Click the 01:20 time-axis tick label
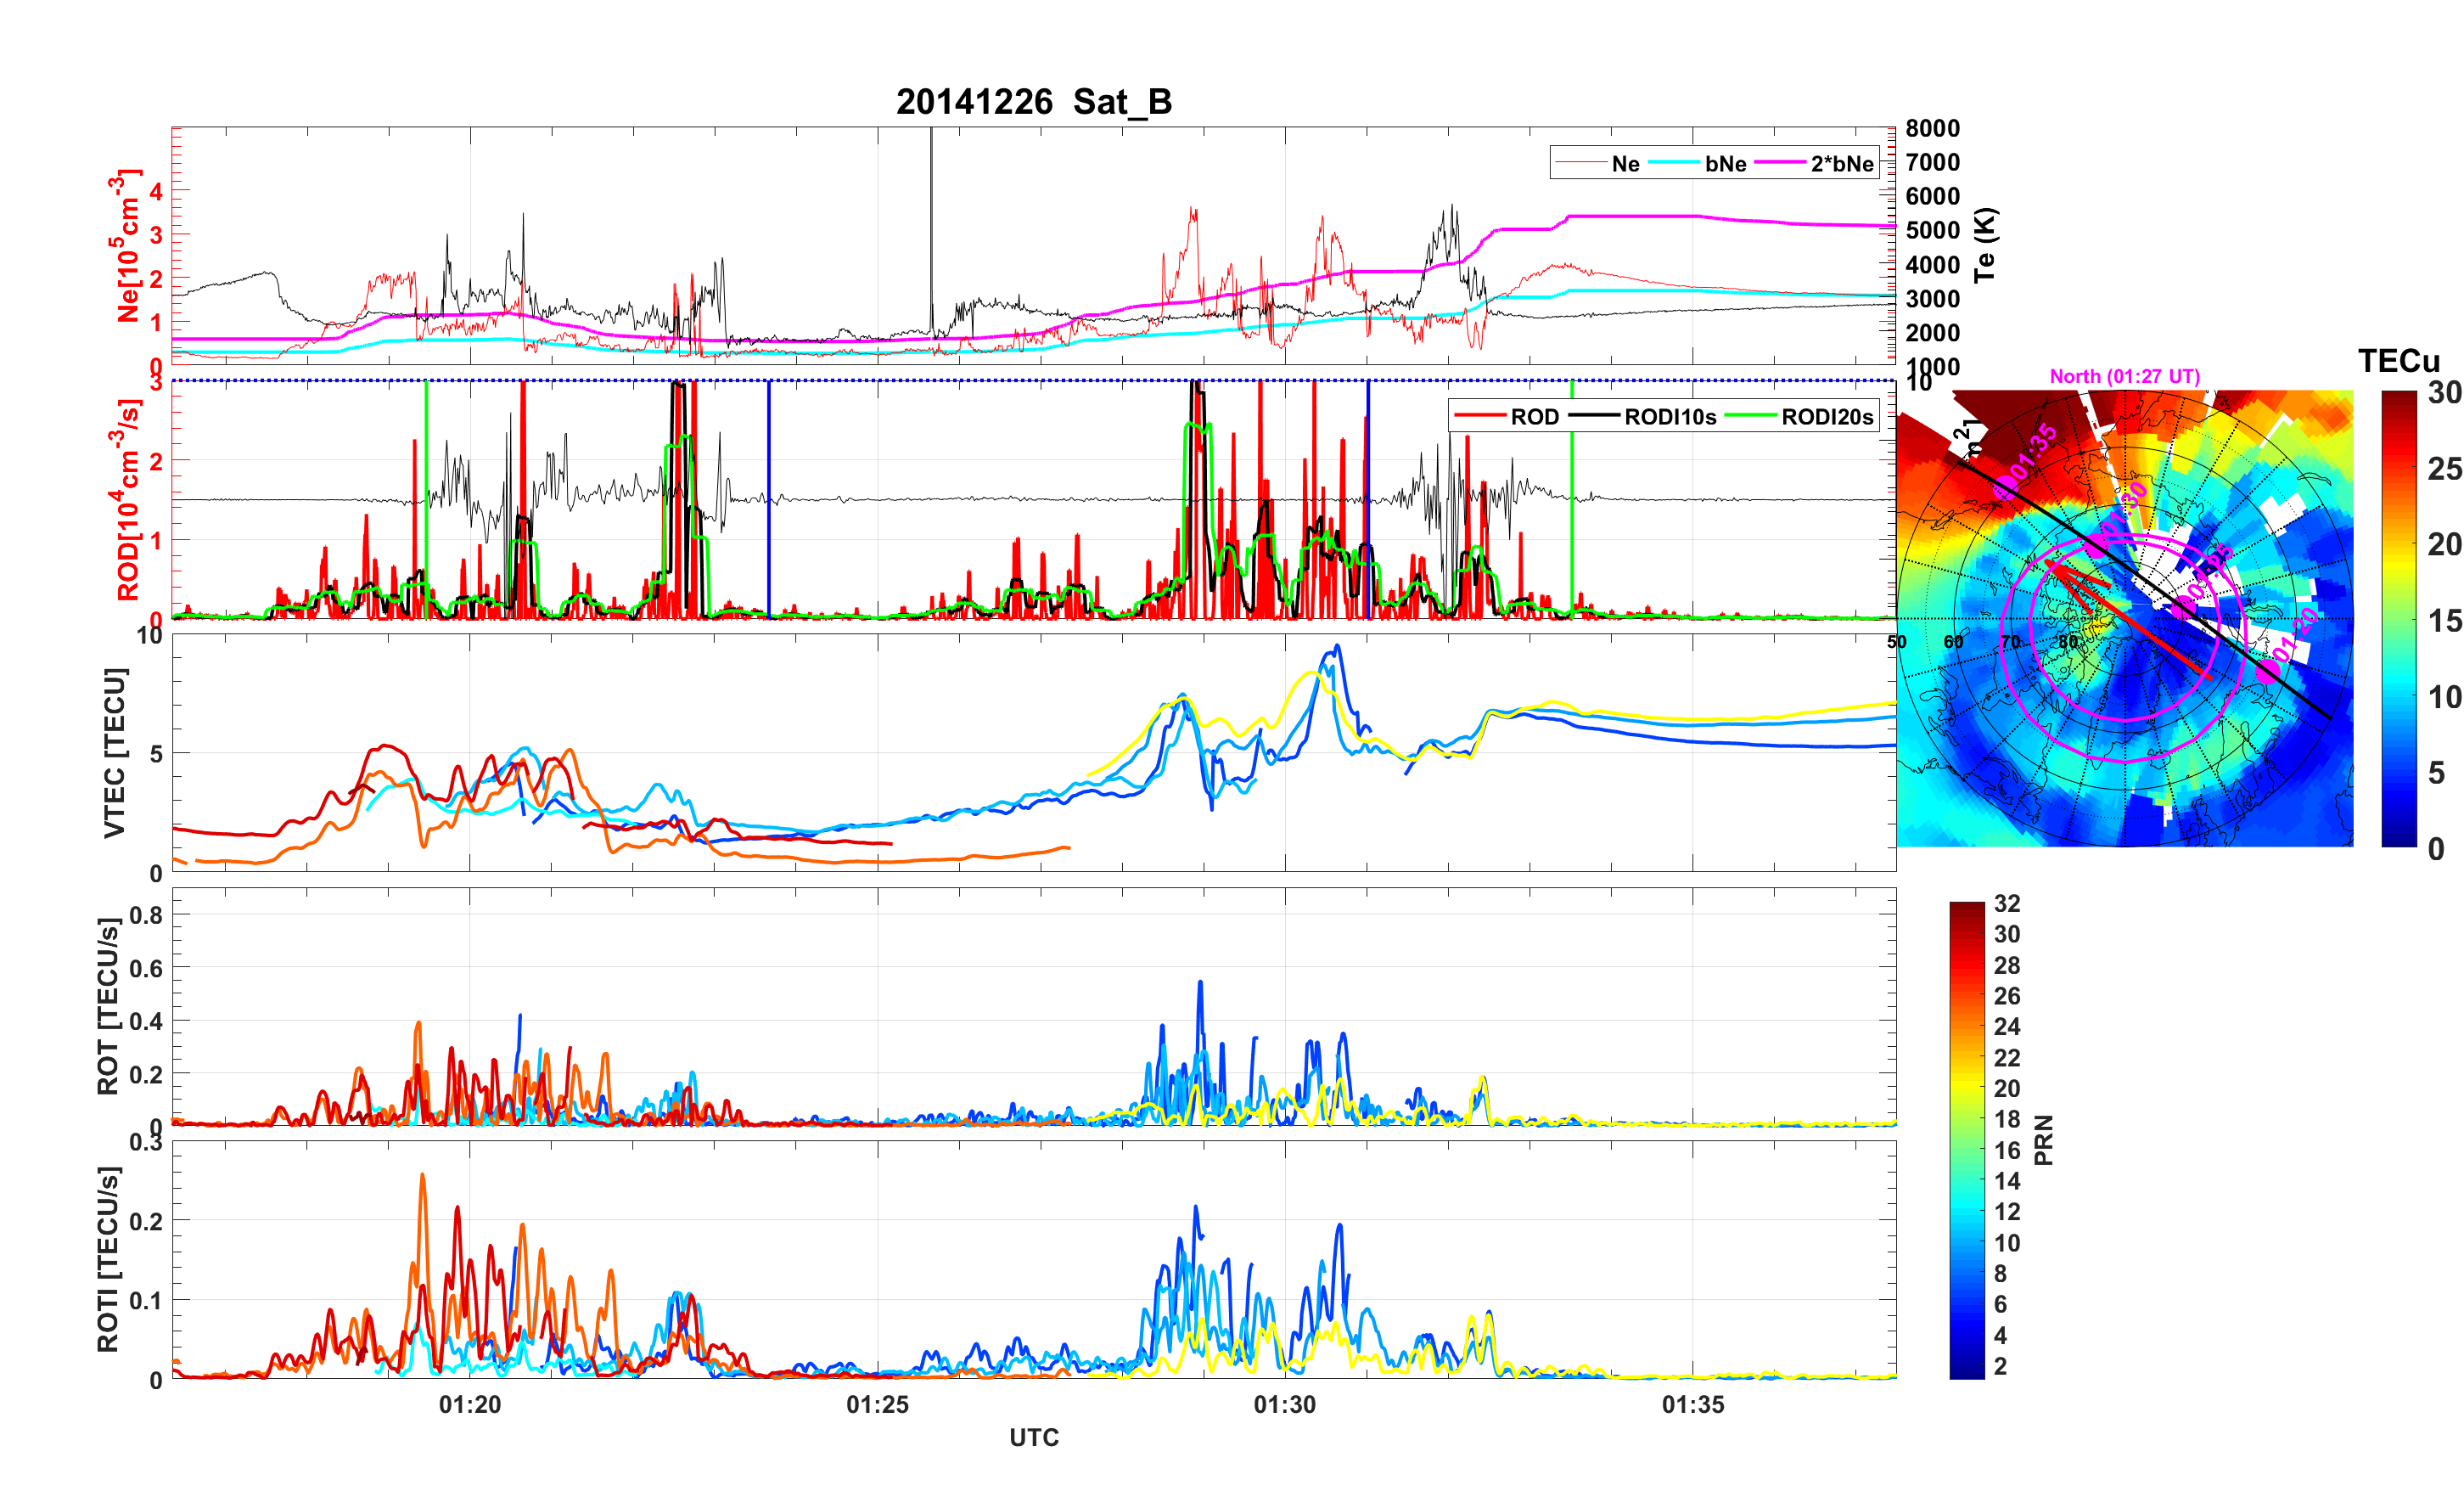 pyautogui.click(x=470, y=1405)
